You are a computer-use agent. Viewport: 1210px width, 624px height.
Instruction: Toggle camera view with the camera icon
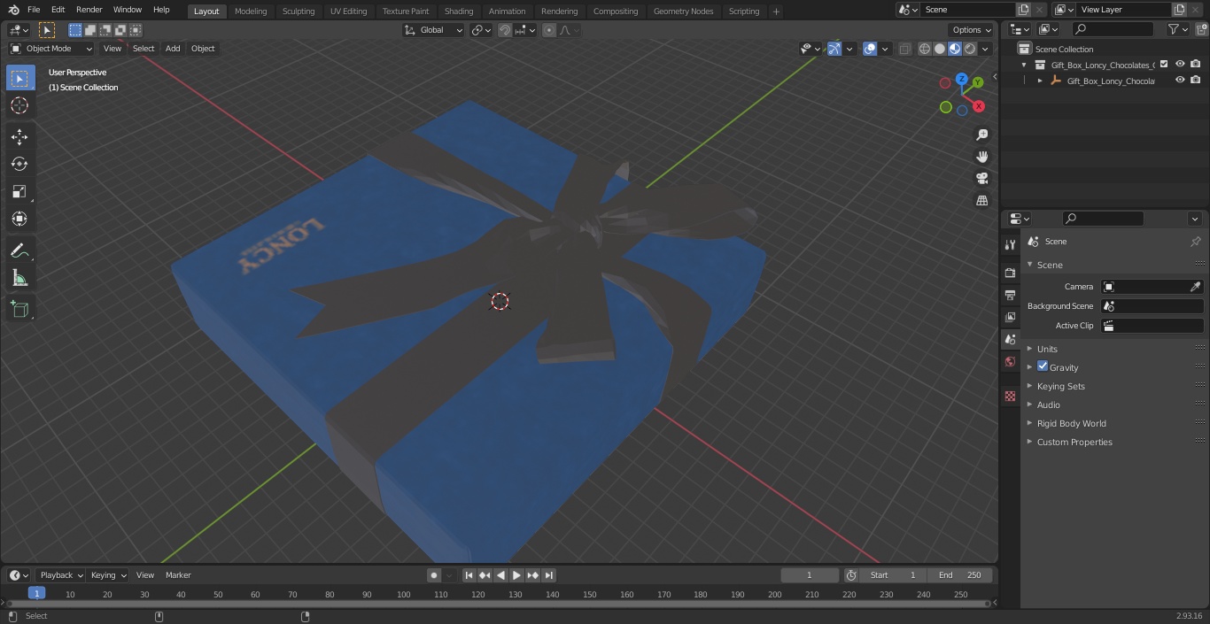[981, 179]
